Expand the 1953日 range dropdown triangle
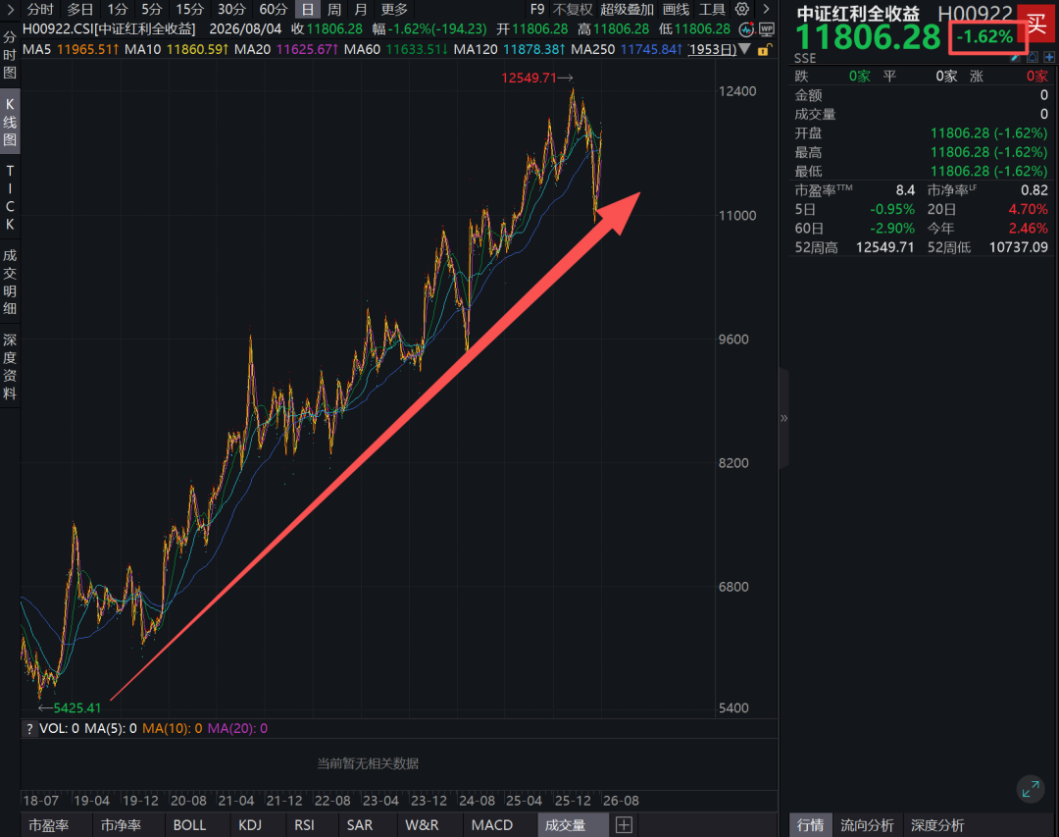The height and width of the screenshot is (837, 1059). point(743,49)
